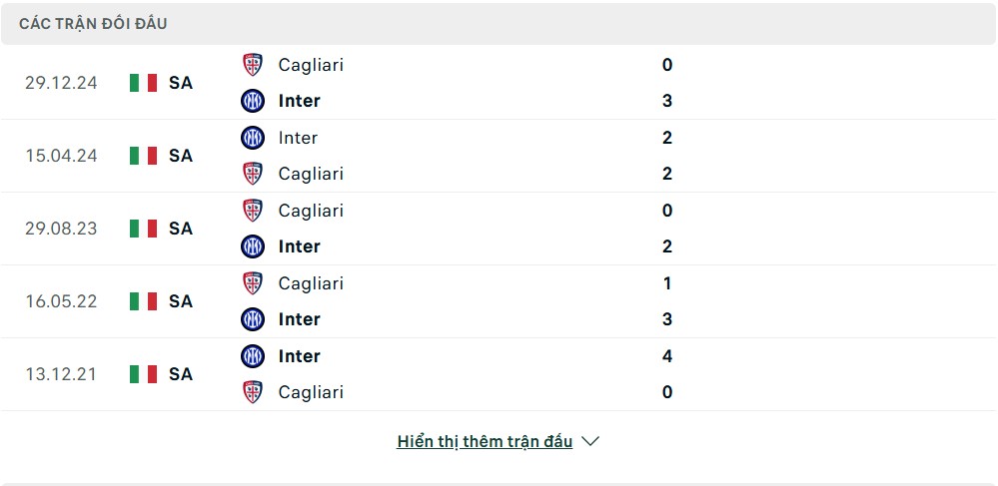Open 'Hiển thị thêm trận đấu' link
This screenshot has height=486, width=998.
485,441
